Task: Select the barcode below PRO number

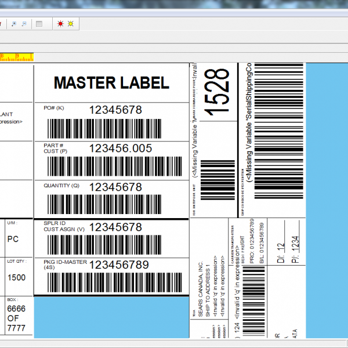Action: coord(253,302)
